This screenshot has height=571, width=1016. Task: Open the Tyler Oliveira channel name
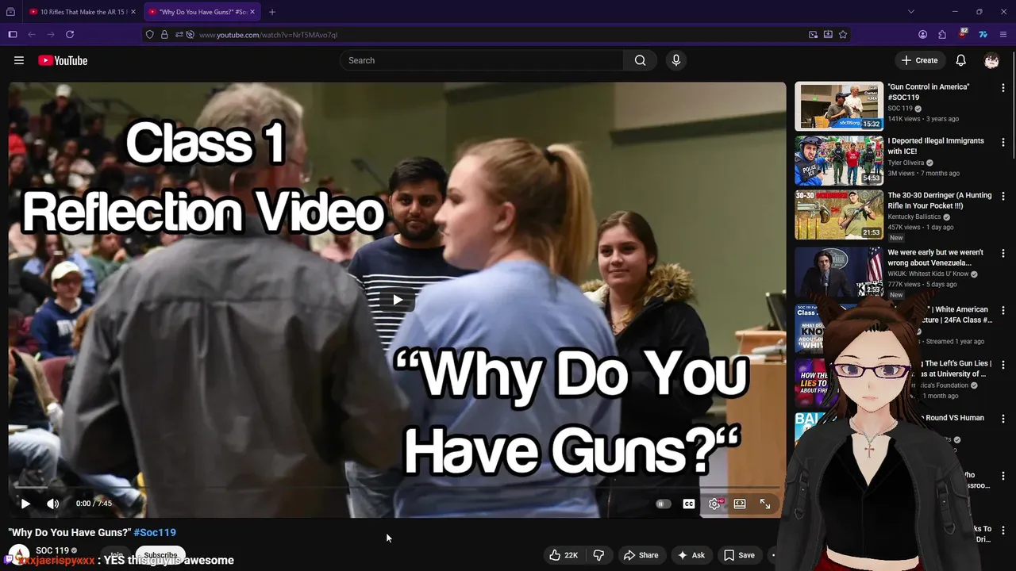tap(905, 163)
